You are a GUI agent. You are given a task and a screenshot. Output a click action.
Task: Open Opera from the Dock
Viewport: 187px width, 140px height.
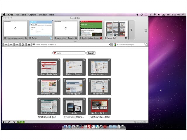click(105, 127)
